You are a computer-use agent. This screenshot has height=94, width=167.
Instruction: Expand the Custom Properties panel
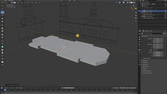pos(147,73)
